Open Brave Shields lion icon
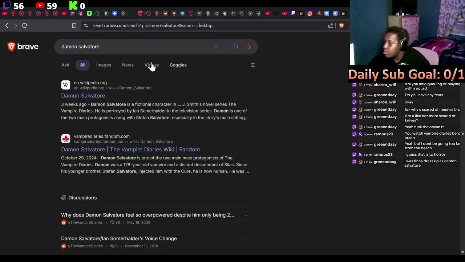 (341, 25)
